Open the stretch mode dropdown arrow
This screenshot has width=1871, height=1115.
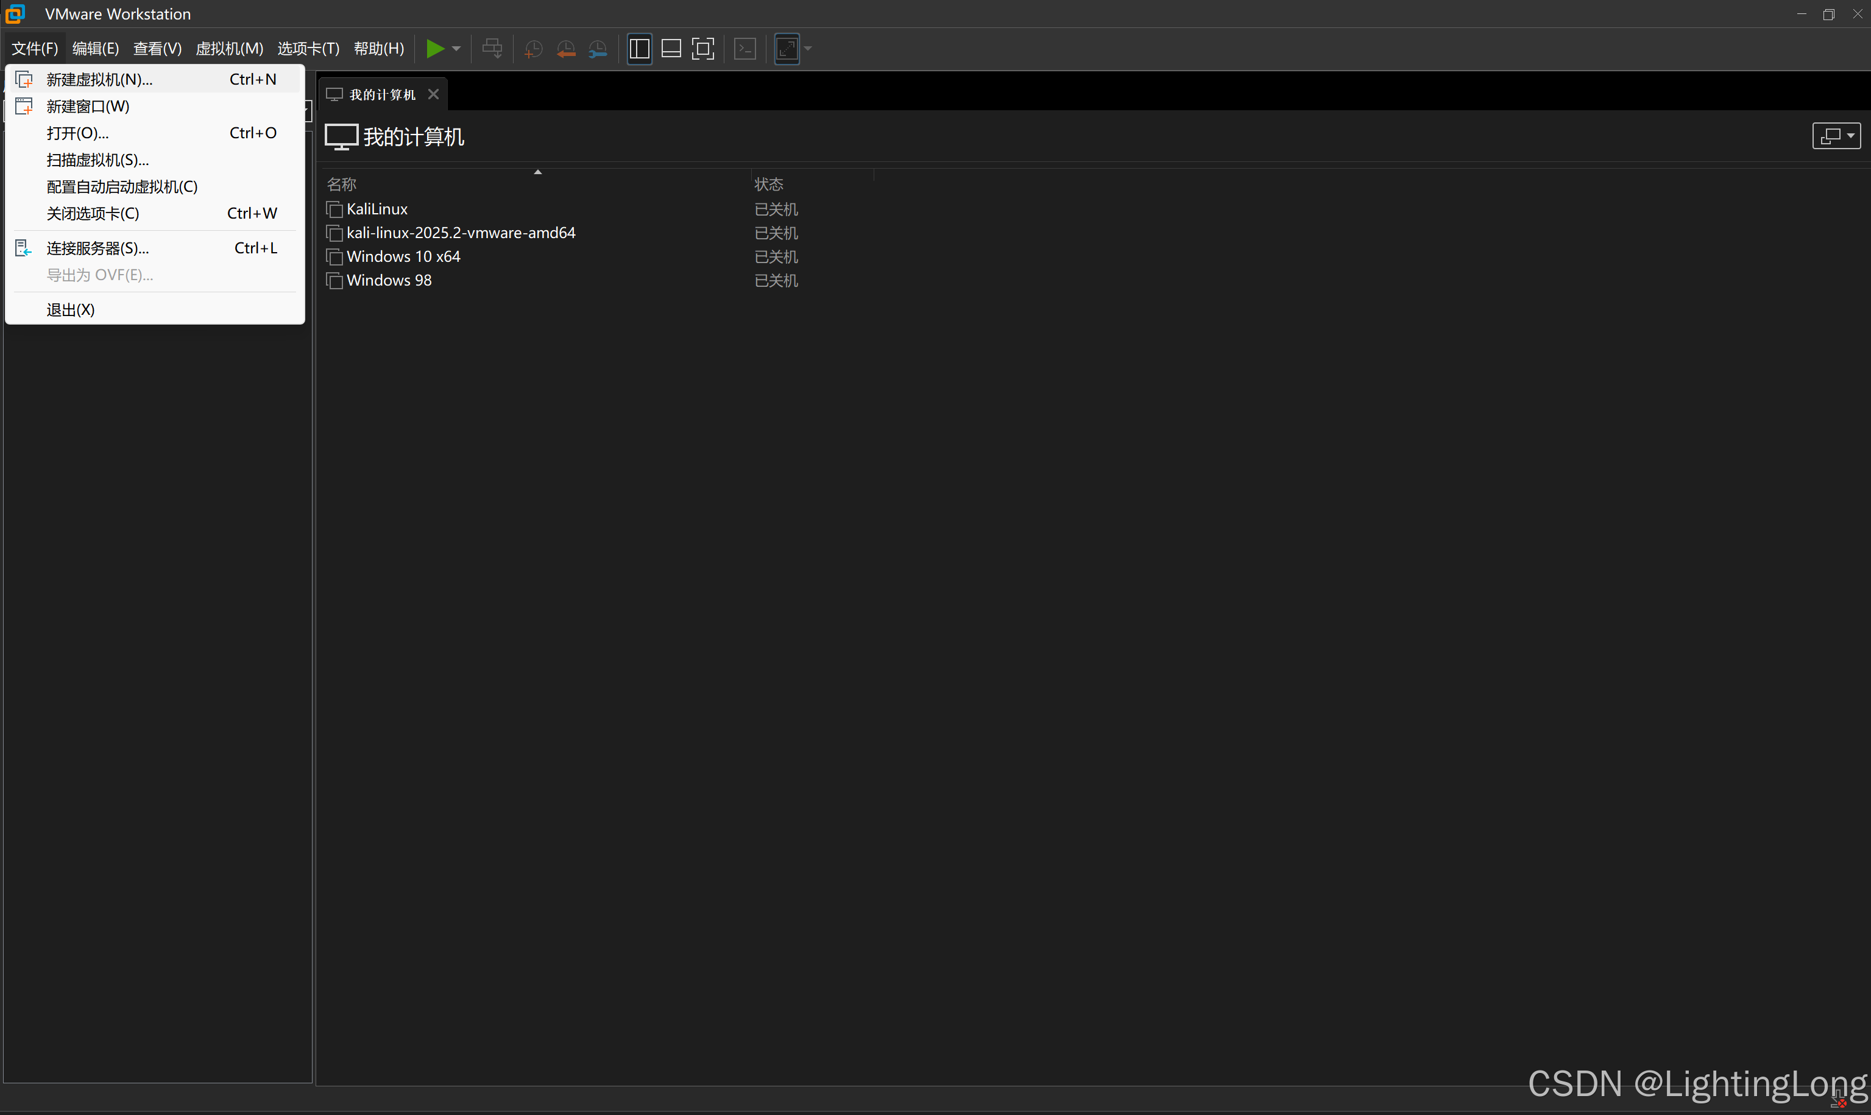pos(808,48)
